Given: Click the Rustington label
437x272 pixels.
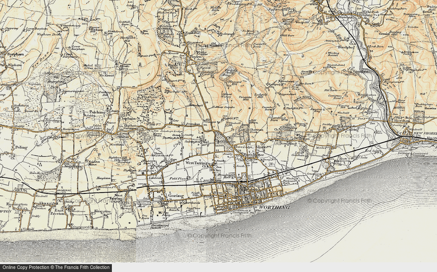Looking at the screenshot, I should tap(17, 204).
